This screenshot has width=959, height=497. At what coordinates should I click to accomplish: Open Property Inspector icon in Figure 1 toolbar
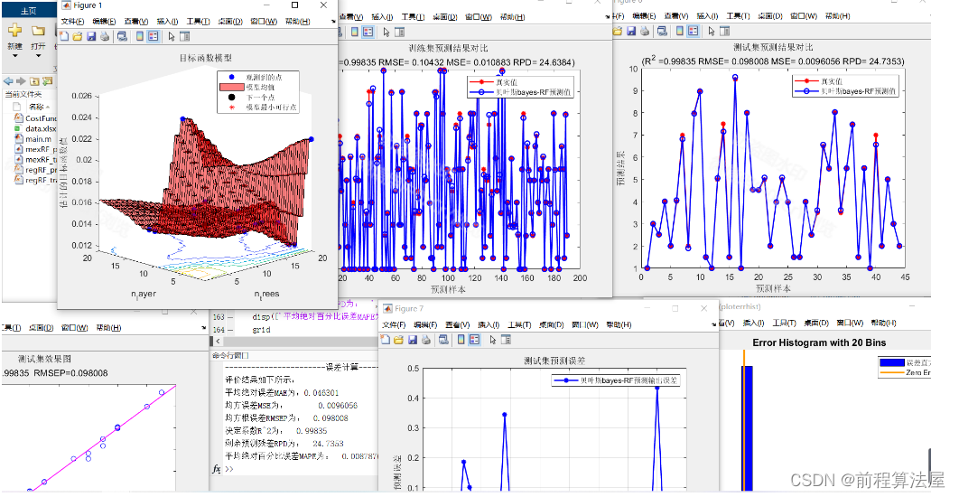tap(185, 37)
